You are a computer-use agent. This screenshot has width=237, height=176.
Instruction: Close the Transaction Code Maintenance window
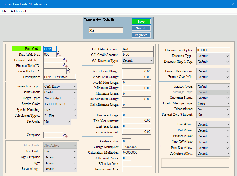233,4
